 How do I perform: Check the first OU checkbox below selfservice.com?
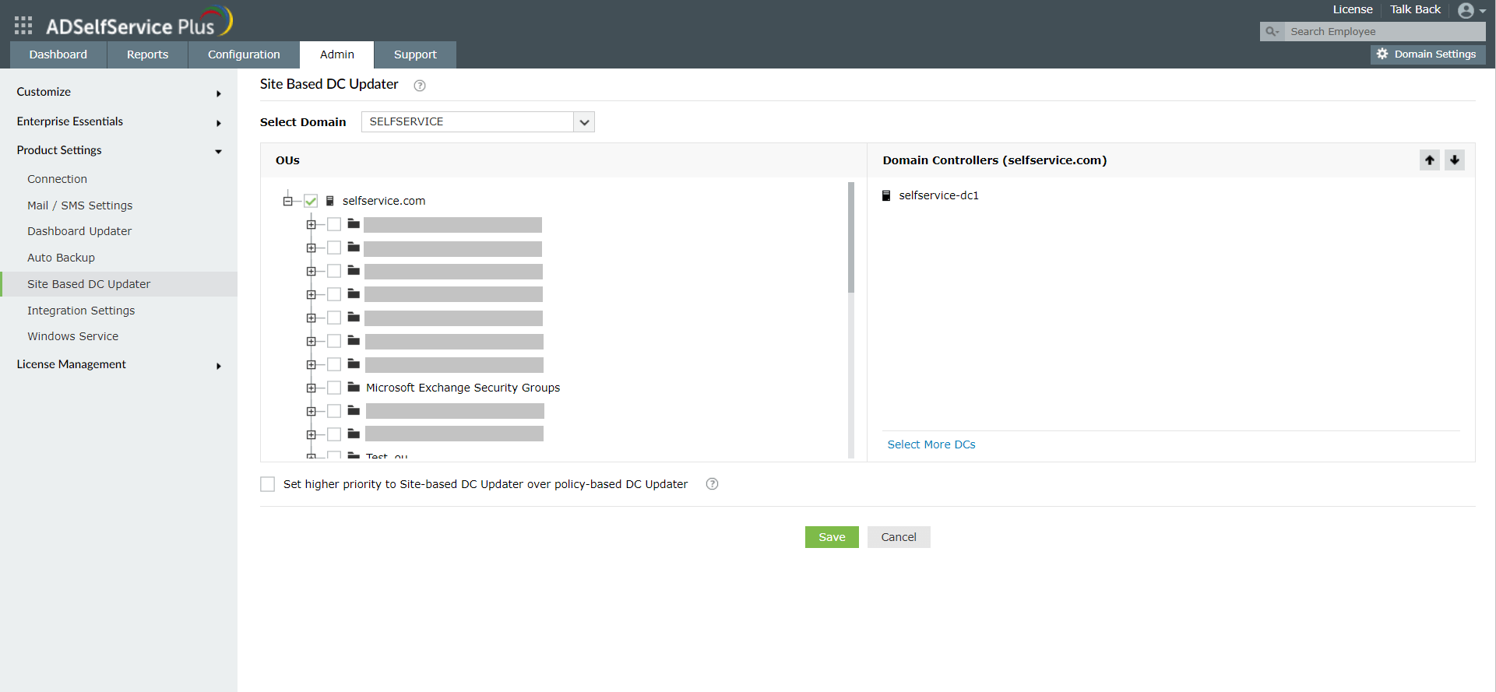coord(334,224)
